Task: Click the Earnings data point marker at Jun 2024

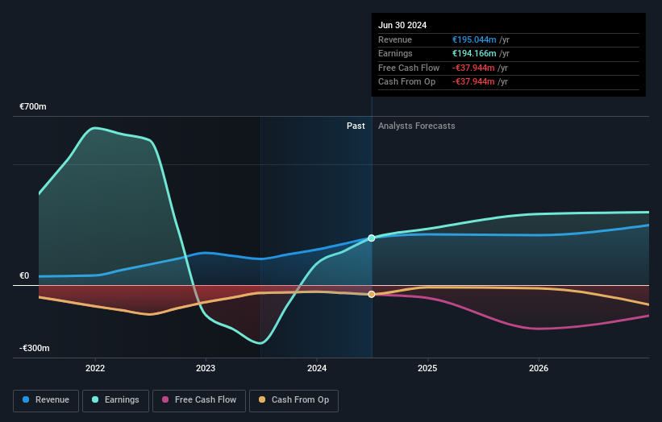Action: [372, 238]
